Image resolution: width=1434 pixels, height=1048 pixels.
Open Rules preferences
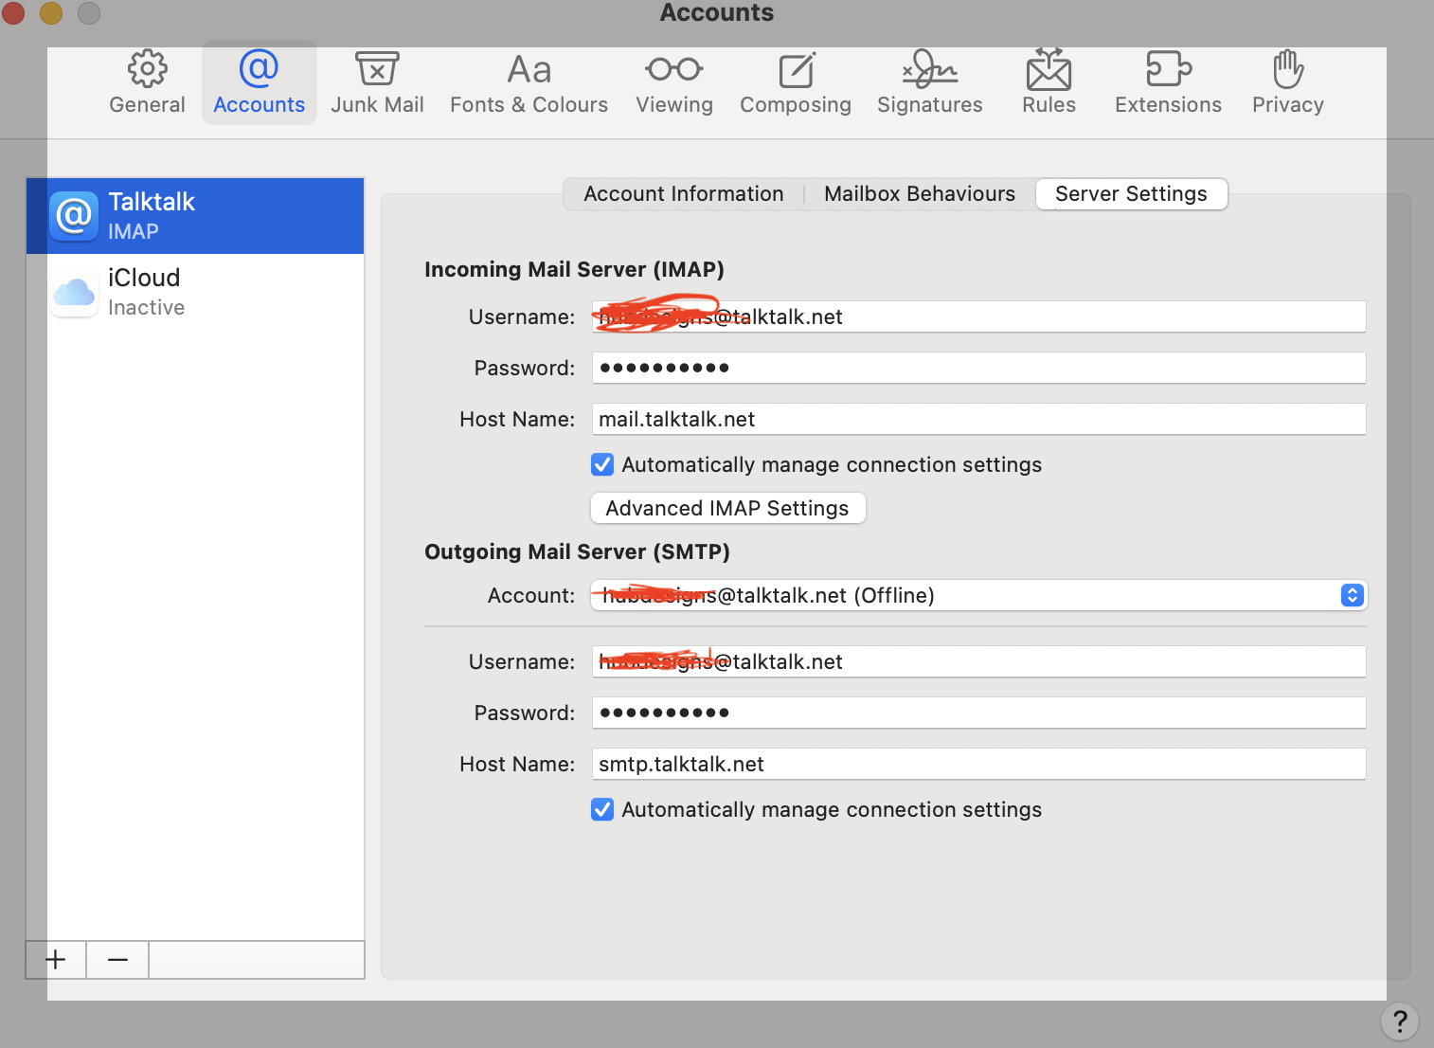(1049, 83)
